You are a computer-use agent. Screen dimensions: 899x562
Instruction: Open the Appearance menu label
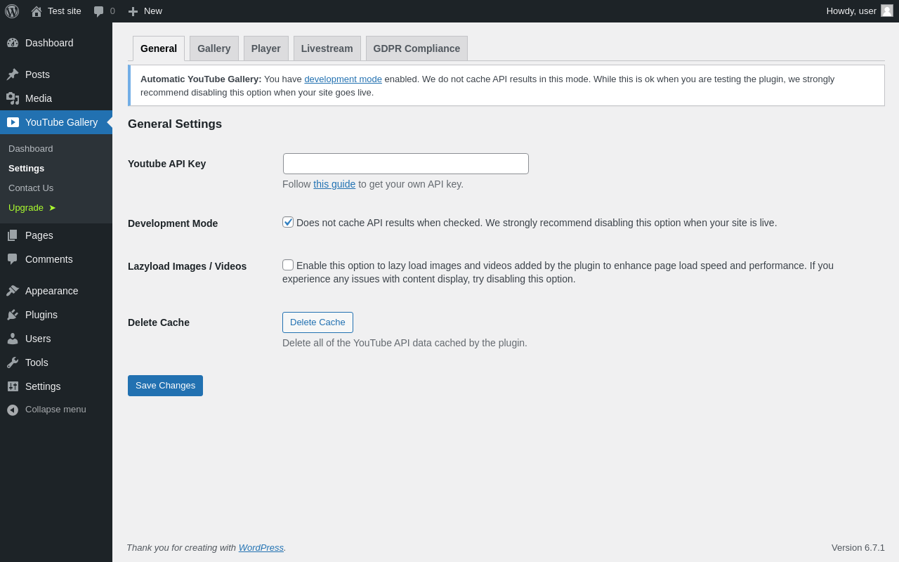tap(52, 291)
